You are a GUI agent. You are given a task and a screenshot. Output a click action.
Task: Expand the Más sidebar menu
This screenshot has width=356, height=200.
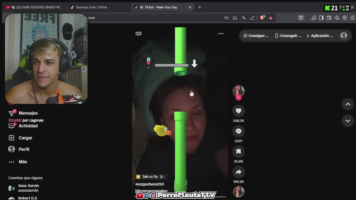(23, 162)
